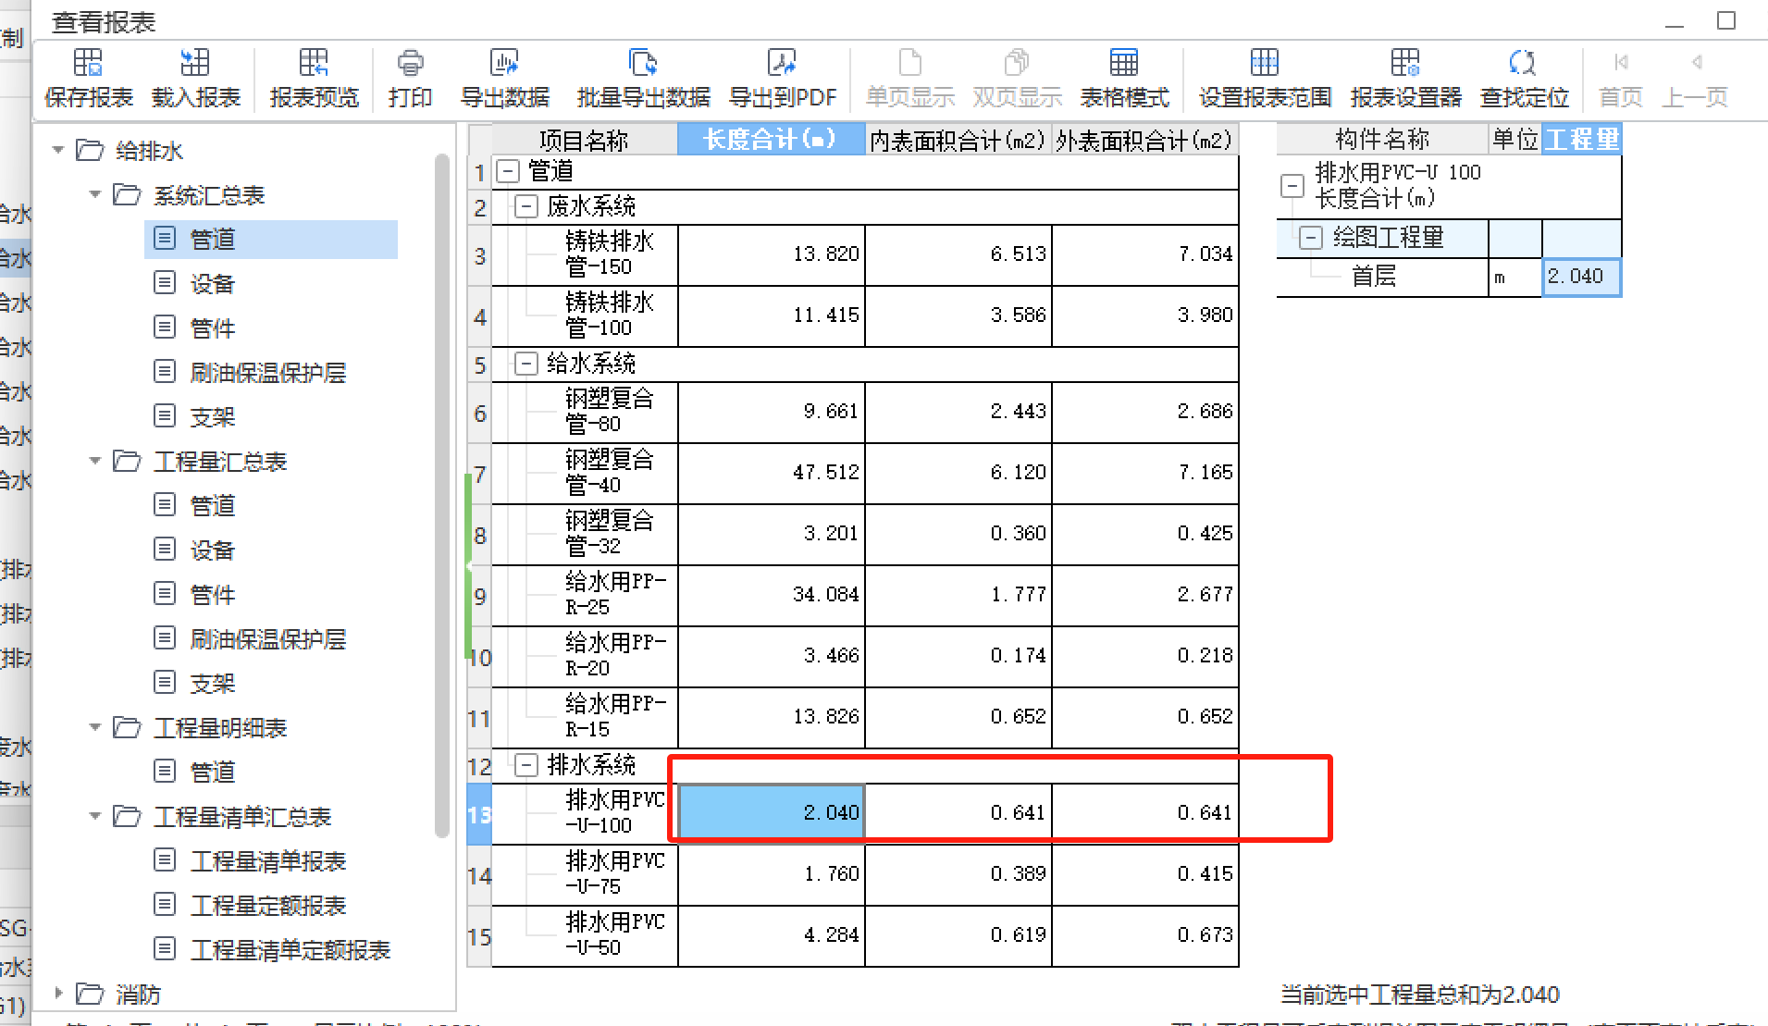Screen dimensions: 1768x1026
Task: Click the 打印 printer icon
Action: (410, 63)
